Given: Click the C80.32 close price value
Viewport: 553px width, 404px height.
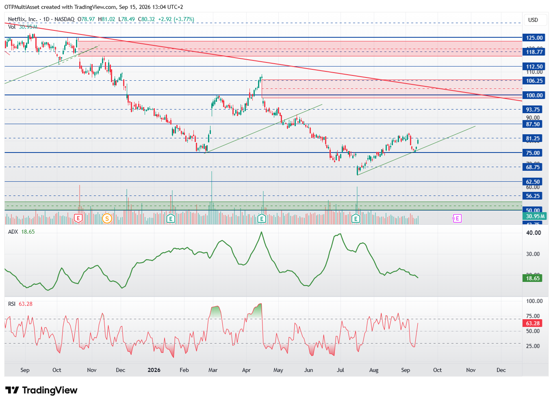Looking at the screenshot, I should (146, 19).
